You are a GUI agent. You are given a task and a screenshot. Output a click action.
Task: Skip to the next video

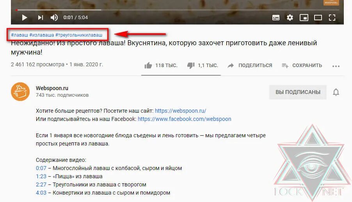(41, 18)
